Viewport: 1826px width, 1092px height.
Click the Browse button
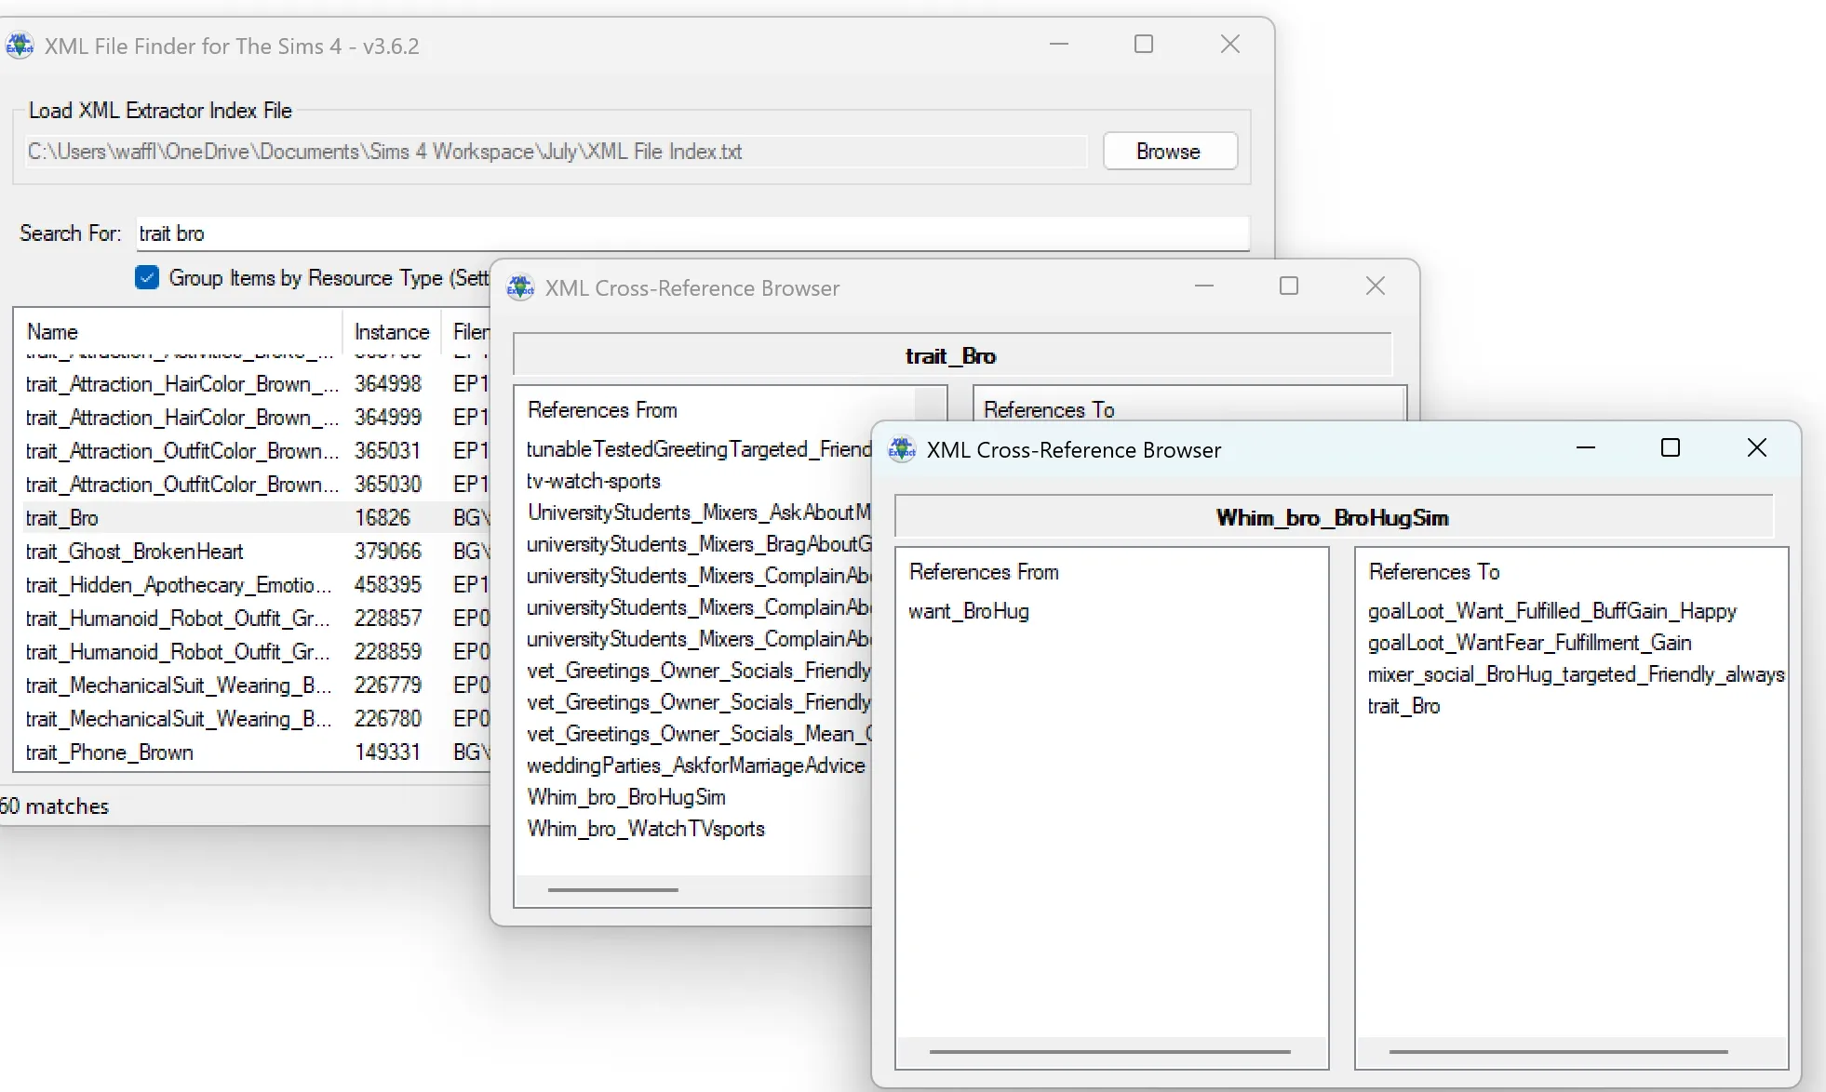click(1169, 151)
